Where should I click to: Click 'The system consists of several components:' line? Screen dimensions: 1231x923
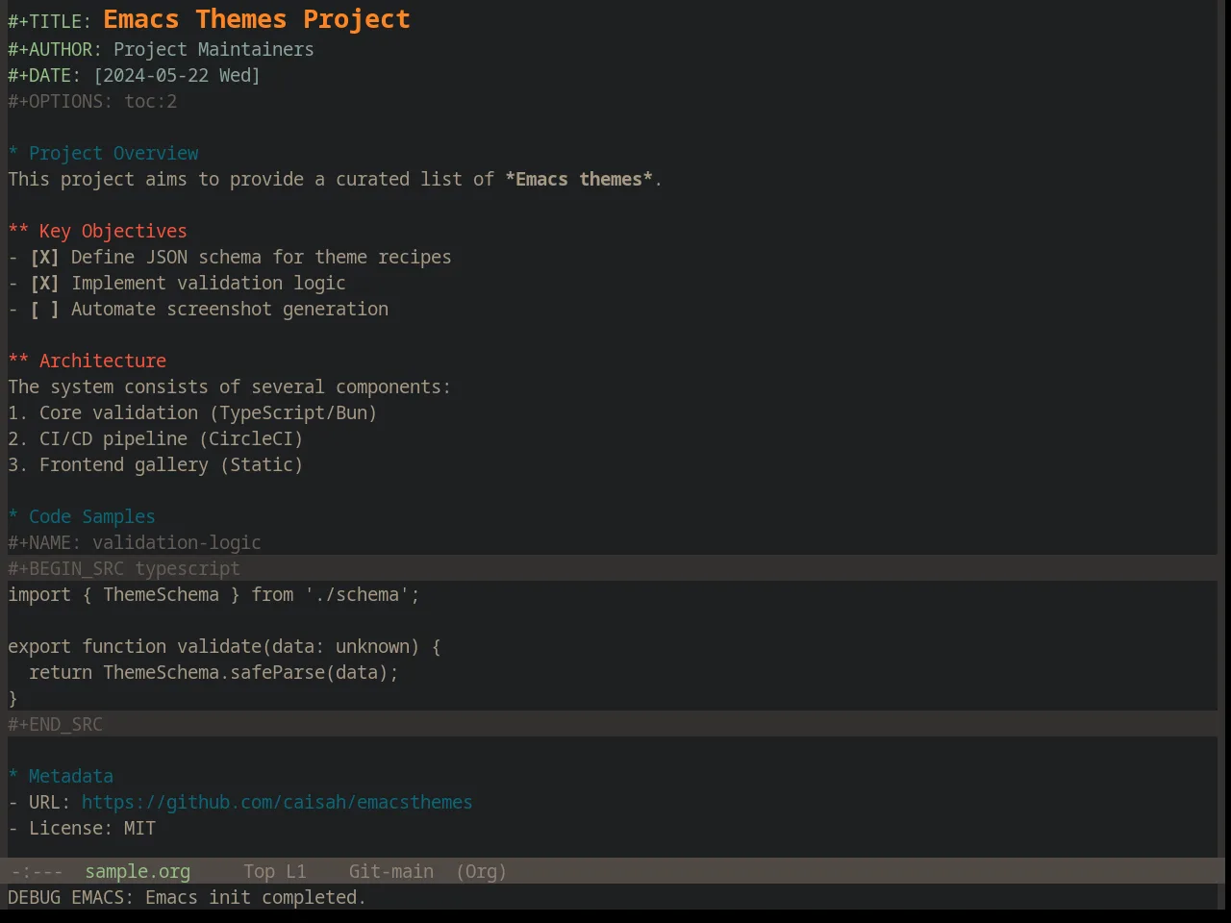(x=229, y=387)
